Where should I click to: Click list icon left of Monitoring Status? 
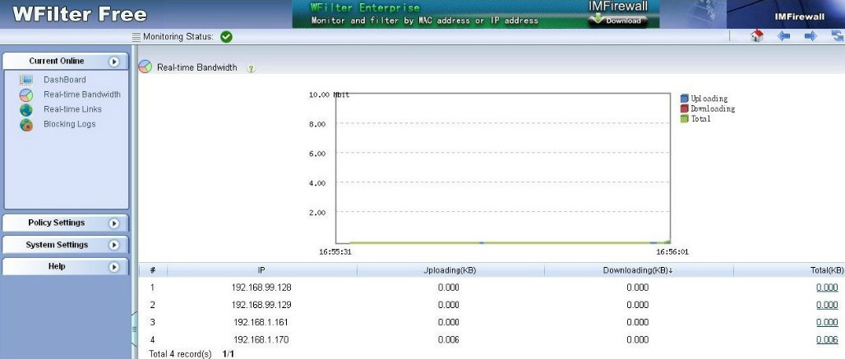(136, 37)
